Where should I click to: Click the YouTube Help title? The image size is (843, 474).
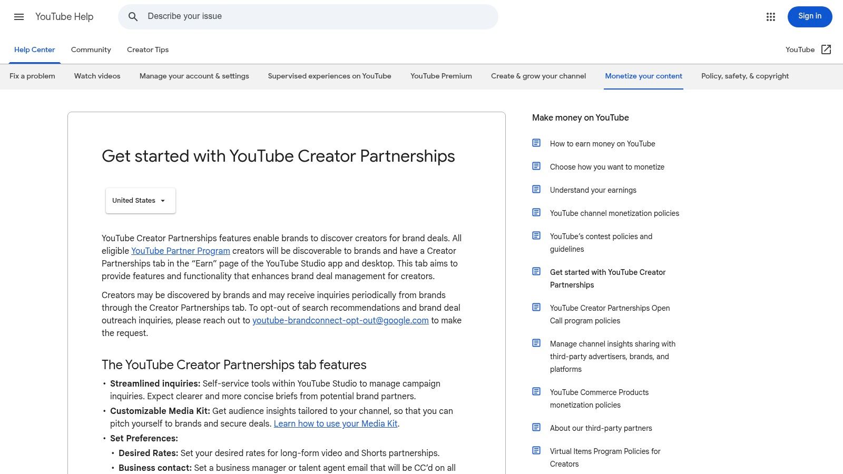pyautogui.click(x=64, y=17)
